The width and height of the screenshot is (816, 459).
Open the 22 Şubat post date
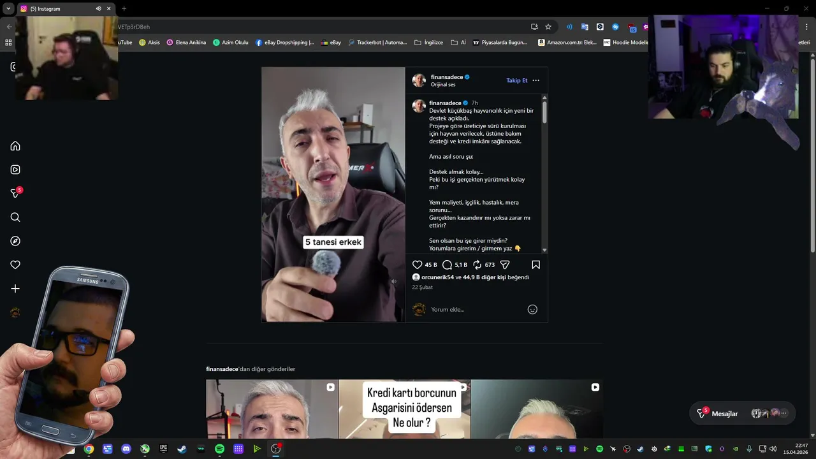[x=422, y=288]
